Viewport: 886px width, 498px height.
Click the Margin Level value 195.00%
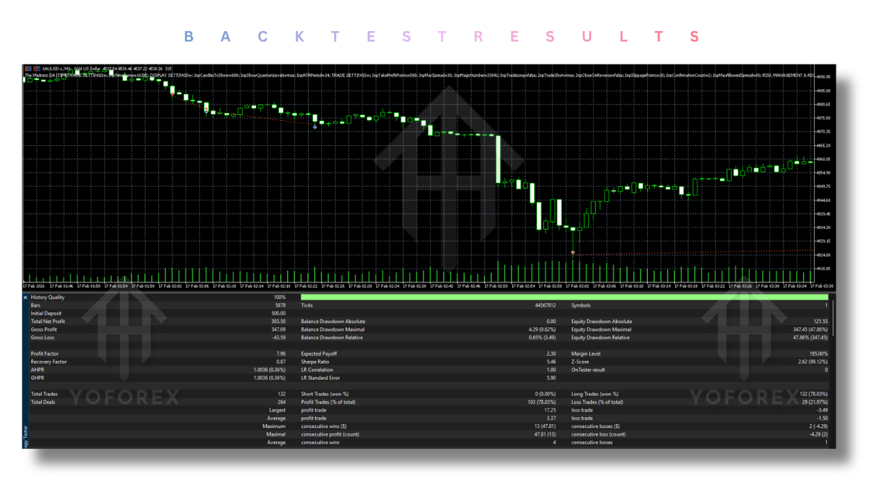(x=818, y=353)
